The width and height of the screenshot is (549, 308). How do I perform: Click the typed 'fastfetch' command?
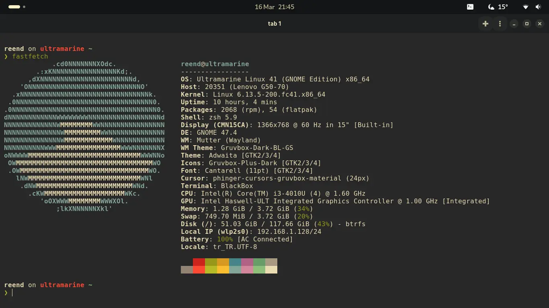30,57
